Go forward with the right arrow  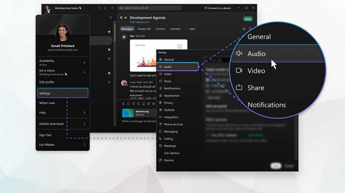pyautogui.click(x=105, y=8)
